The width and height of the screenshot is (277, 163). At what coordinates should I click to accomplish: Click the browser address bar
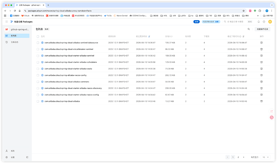134,11
